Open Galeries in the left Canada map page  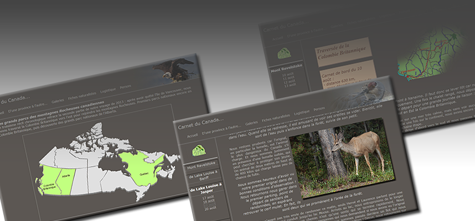pyautogui.click(x=58, y=101)
